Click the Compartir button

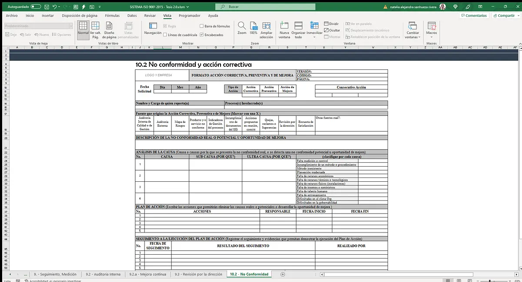coord(503,15)
